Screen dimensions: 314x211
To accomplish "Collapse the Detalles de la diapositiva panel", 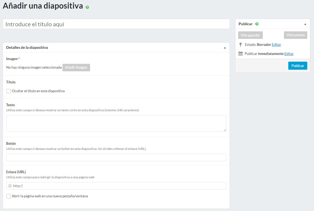I will click(225, 48).
